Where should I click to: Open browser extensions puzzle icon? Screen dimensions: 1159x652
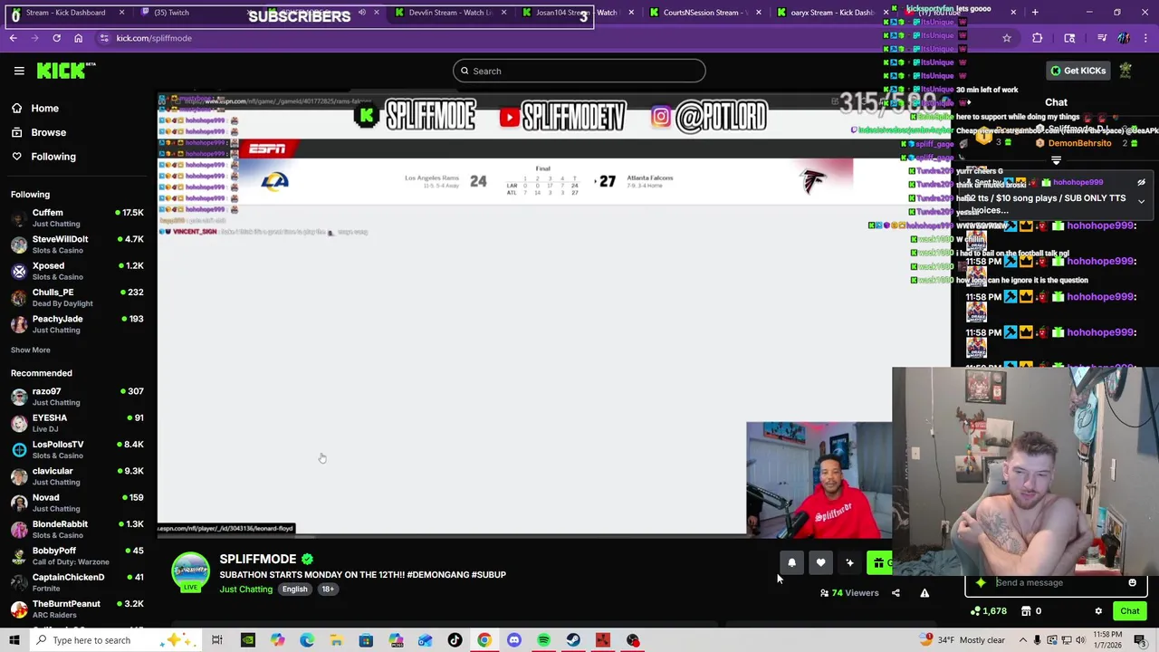pos(1037,38)
